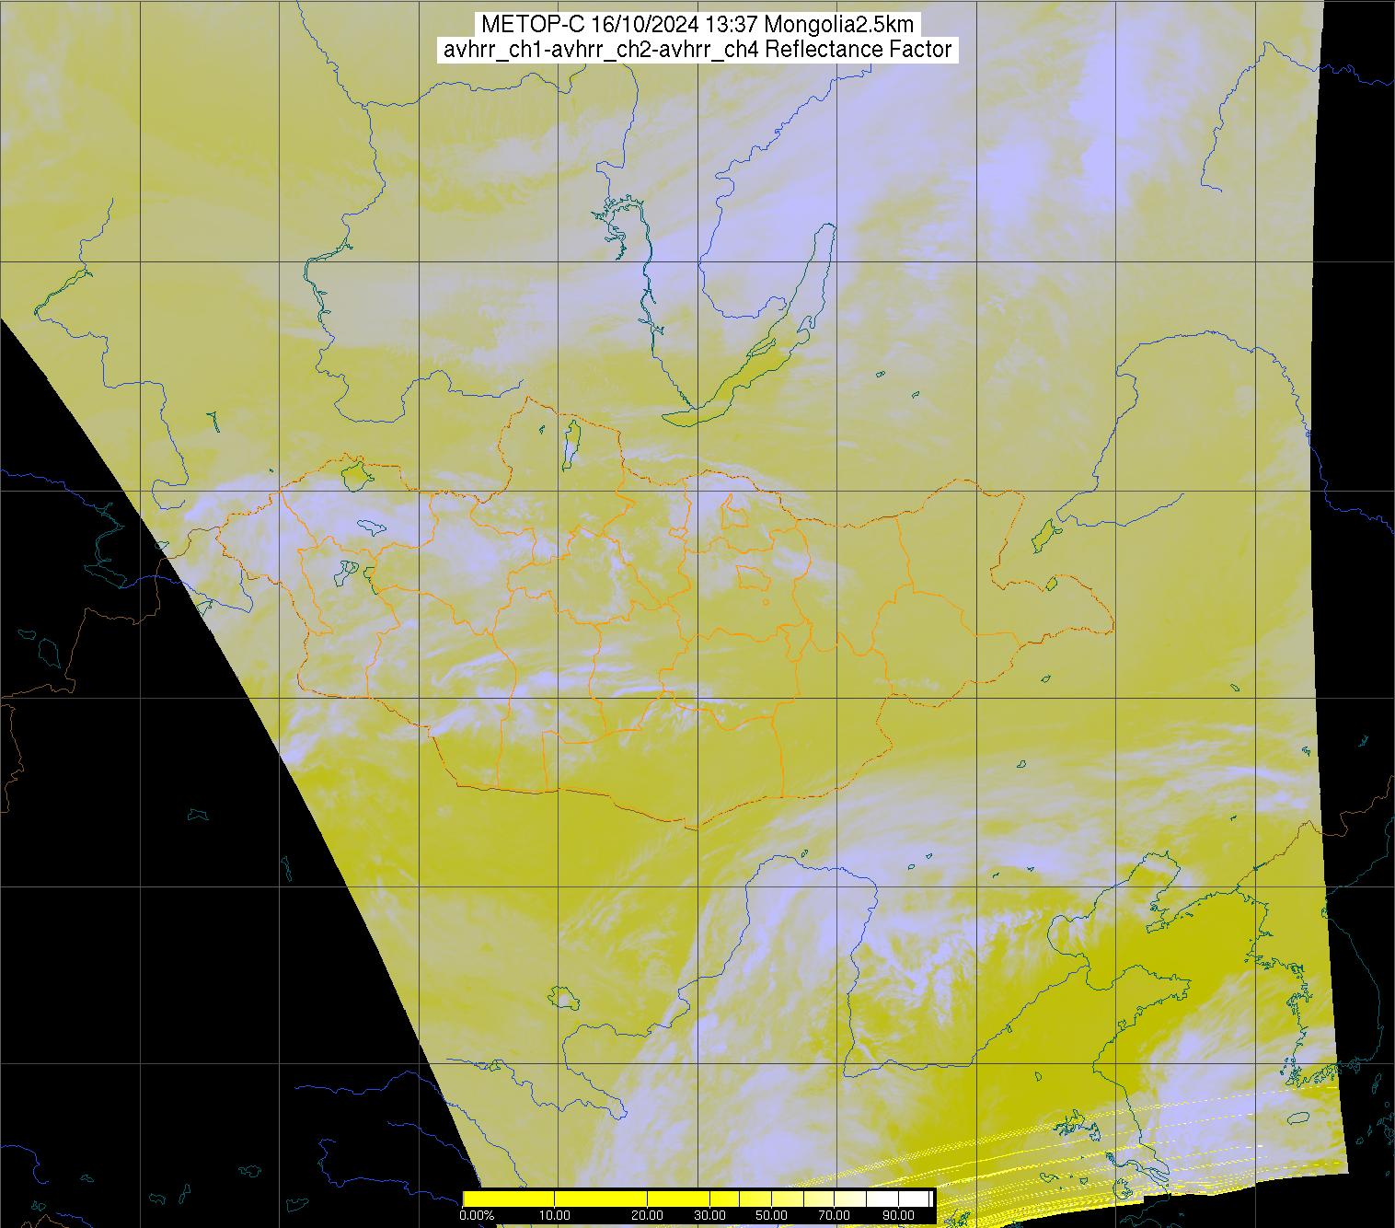
Task: Click the "10.00" color scale label
Action: point(556,1216)
